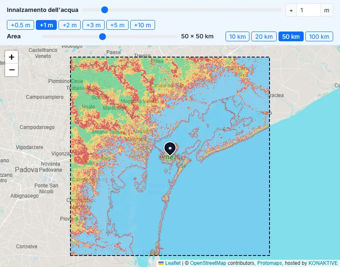Image resolution: width=340 pixels, height=267 pixels.
Task: Click the Vigodarzere map label
Action: [x=29, y=147]
